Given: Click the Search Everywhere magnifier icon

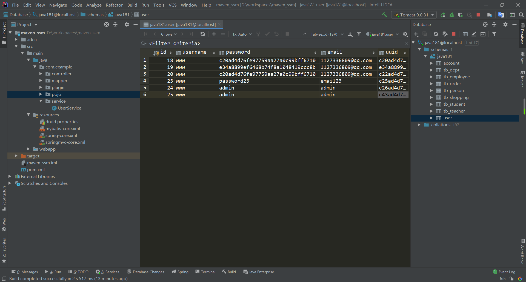Looking at the screenshot, I should pyautogui.click(x=521, y=15).
